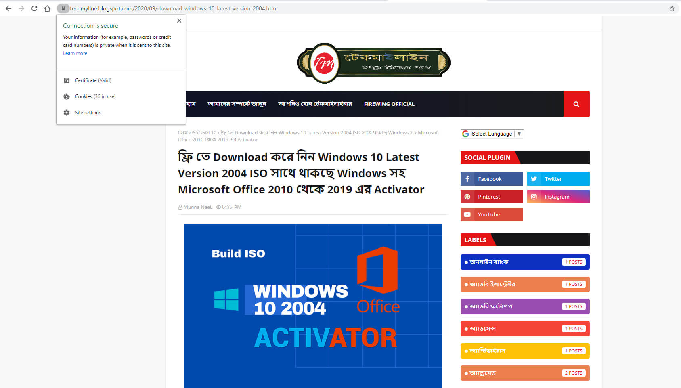The height and width of the screenshot is (388, 681).
Task: Click the Twitter bird icon
Action: [x=534, y=179]
